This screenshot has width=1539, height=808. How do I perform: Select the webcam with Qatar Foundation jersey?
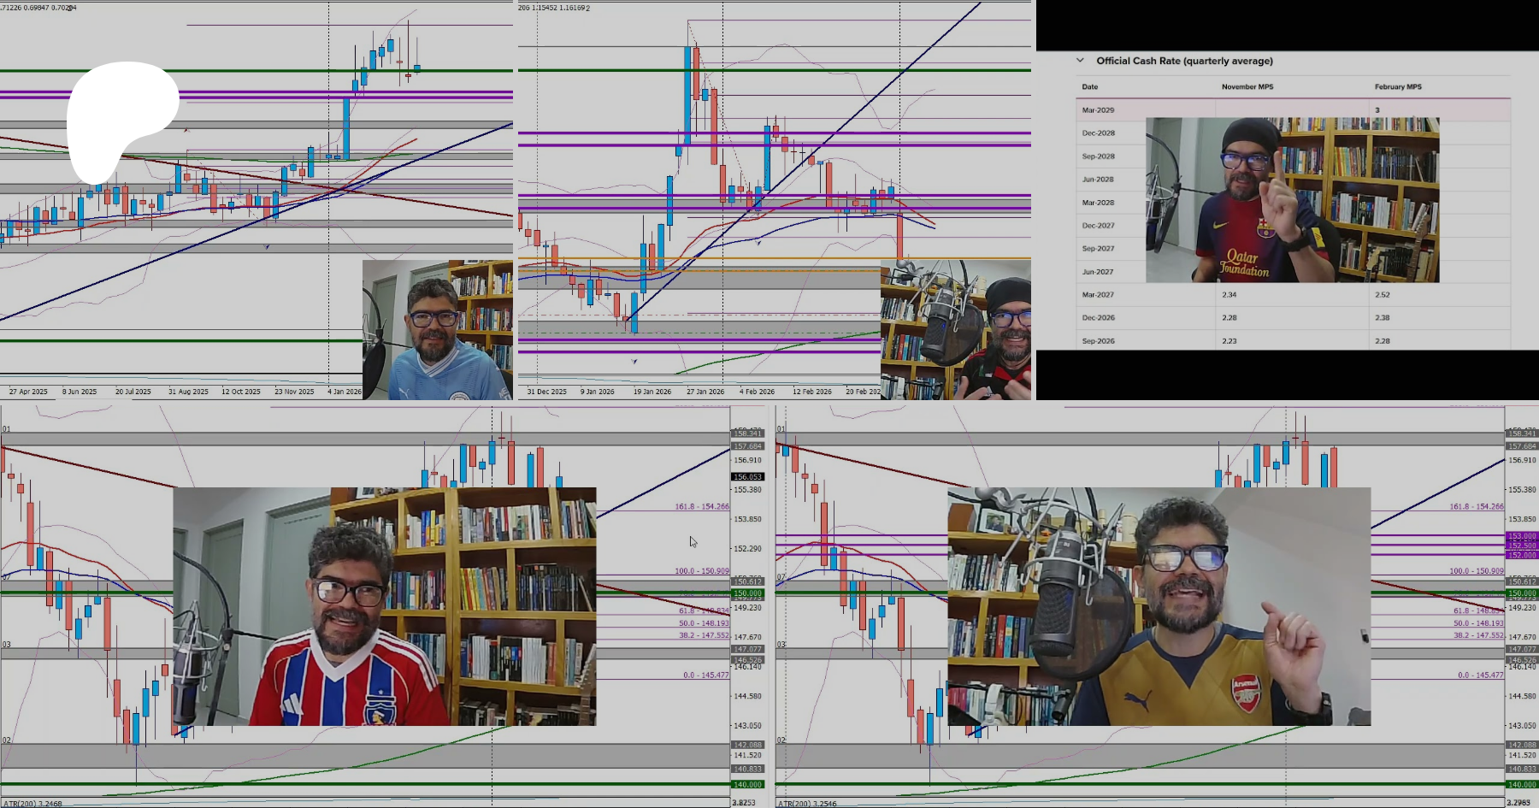[1291, 200]
